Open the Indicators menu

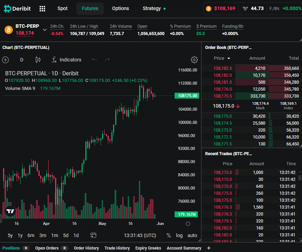67,60
